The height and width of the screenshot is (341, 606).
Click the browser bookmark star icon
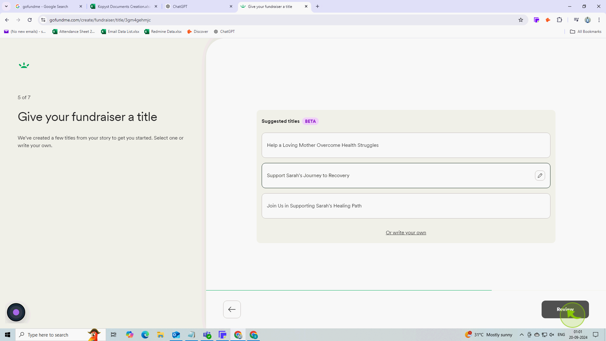[521, 20]
